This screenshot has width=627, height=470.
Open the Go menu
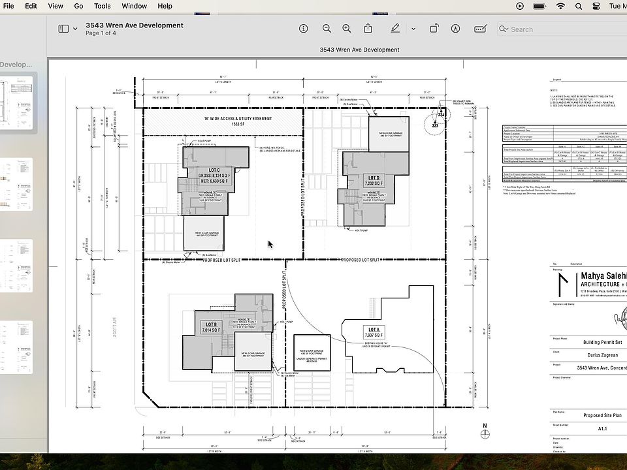pyautogui.click(x=79, y=6)
